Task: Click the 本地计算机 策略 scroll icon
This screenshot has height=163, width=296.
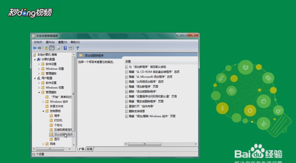Action: 34,55
